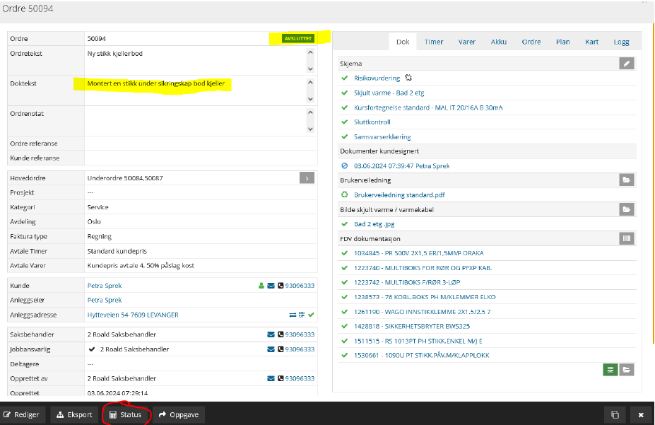Click the recycle icon beside Brukerveiledning standard.pdf
The height and width of the screenshot is (425, 655).
(345, 194)
